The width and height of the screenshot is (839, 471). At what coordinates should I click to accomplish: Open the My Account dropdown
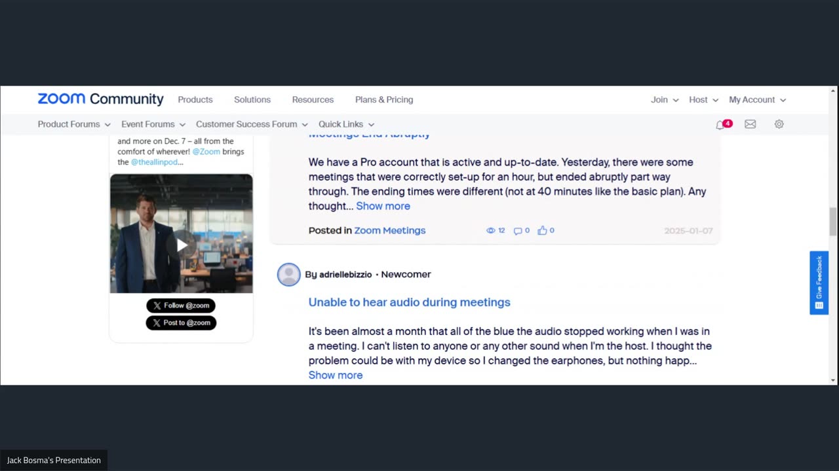coord(758,99)
